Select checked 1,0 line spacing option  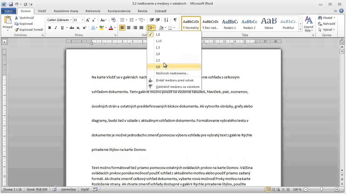(174, 34)
